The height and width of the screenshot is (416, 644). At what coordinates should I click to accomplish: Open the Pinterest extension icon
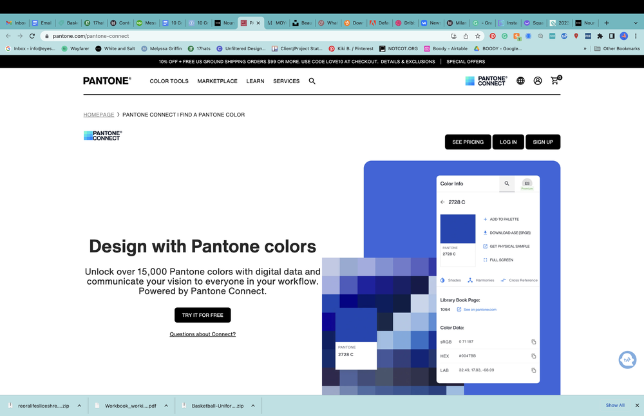(x=493, y=36)
